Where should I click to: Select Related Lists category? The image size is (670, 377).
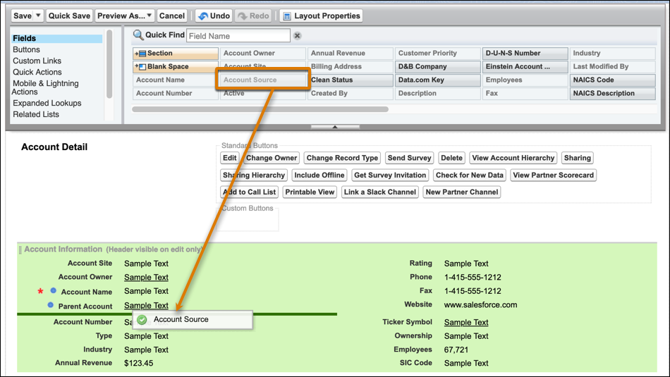pos(36,114)
